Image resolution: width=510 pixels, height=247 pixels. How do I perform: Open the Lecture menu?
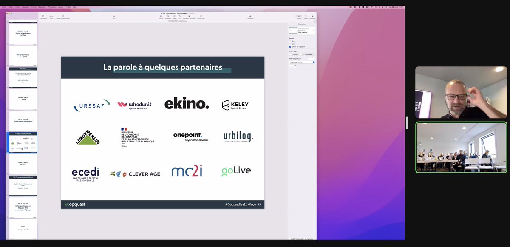(61, 7)
